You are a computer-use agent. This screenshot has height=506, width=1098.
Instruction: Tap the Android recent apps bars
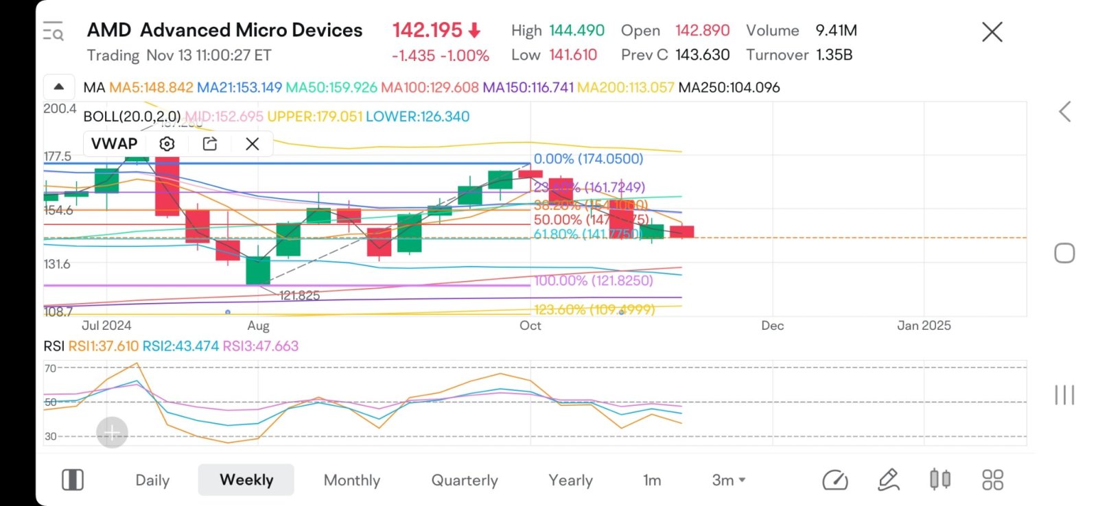tap(1064, 395)
